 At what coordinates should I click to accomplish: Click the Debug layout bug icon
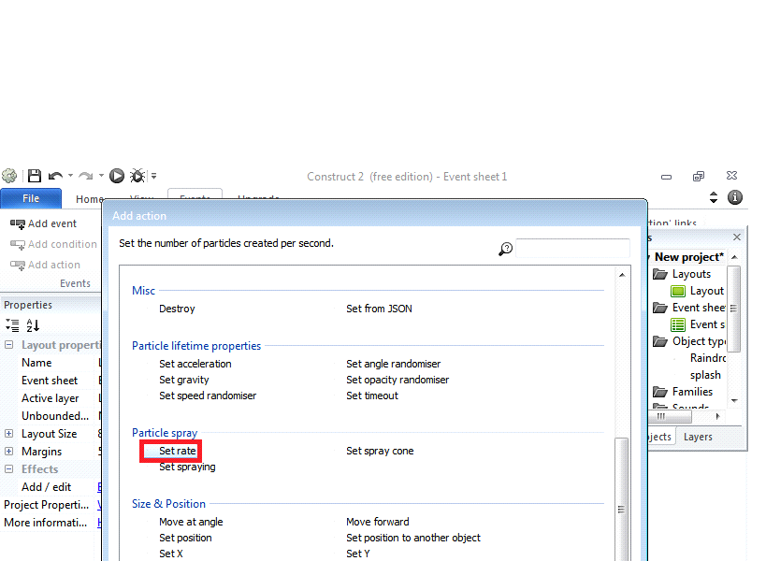tap(137, 176)
